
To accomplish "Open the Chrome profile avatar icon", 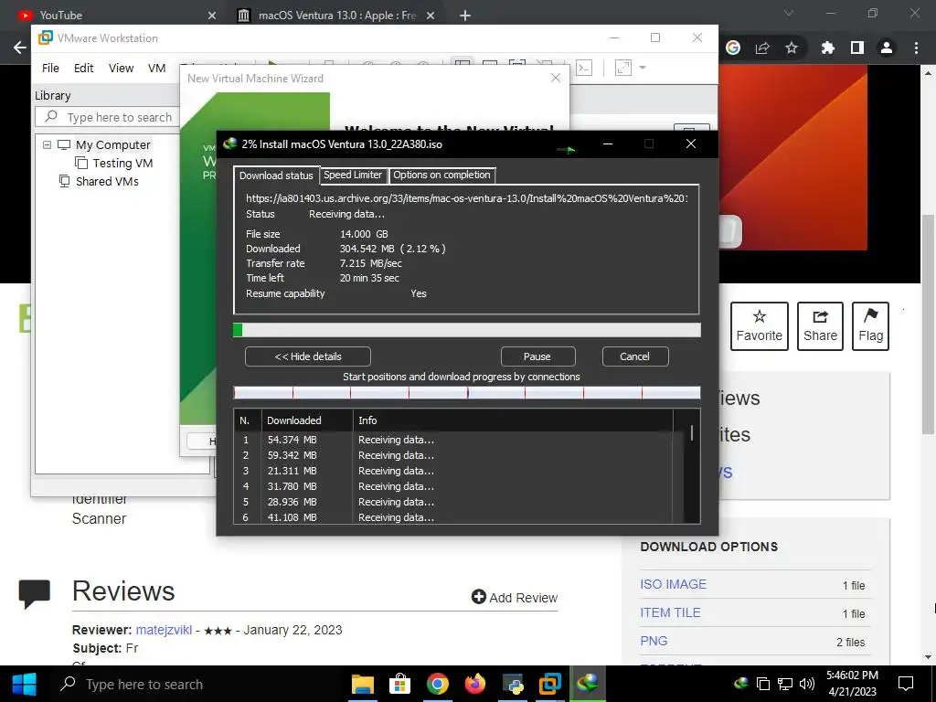I will click(887, 48).
